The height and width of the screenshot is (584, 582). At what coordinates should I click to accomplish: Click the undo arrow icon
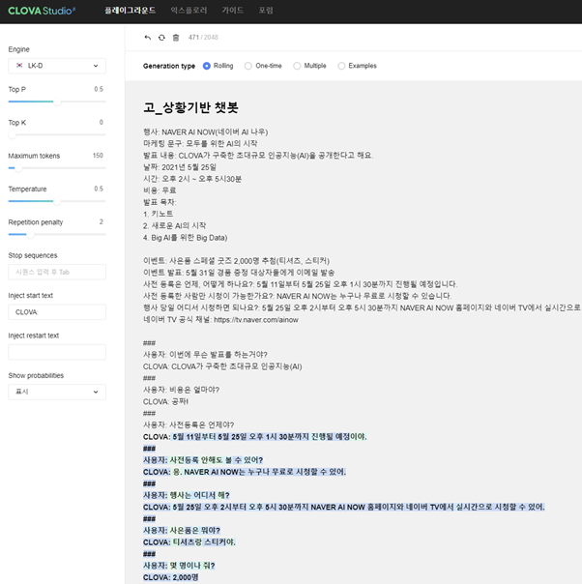pos(148,38)
